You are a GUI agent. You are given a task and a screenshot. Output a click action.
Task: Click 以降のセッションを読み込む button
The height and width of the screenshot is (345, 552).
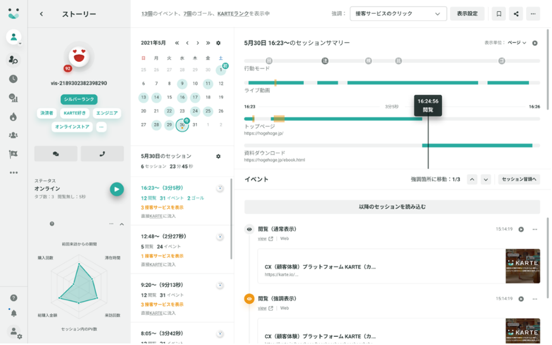point(392,207)
